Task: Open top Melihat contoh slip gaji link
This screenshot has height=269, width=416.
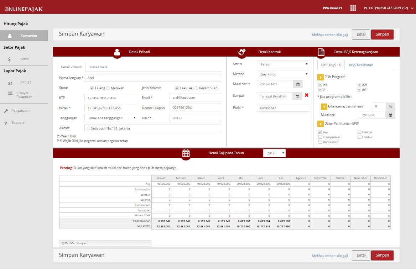Action: [330, 35]
